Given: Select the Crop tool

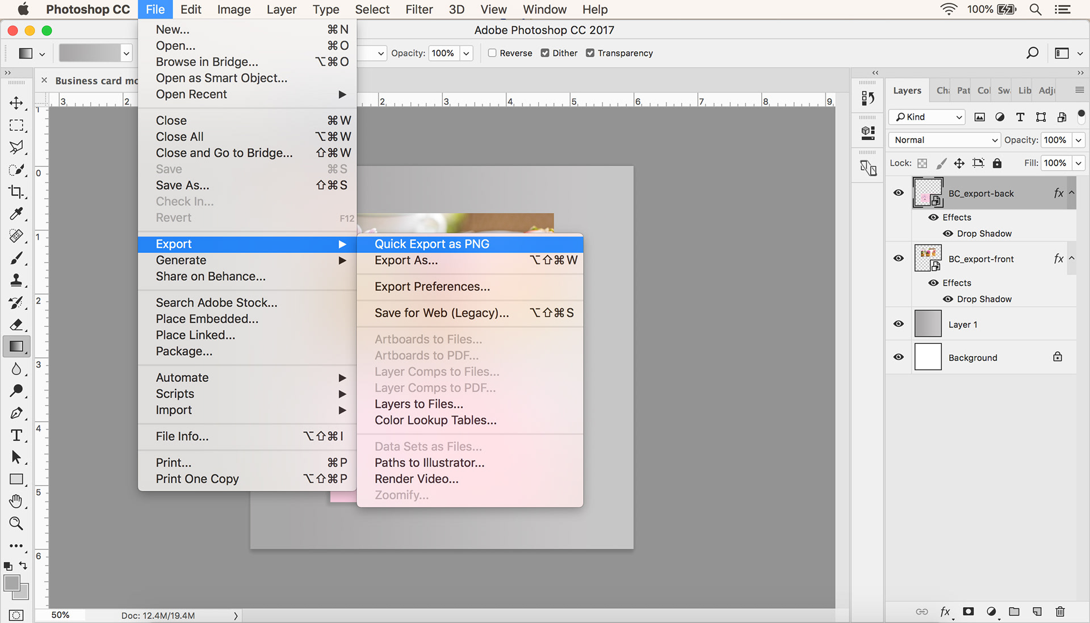Looking at the screenshot, I should (x=16, y=191).
